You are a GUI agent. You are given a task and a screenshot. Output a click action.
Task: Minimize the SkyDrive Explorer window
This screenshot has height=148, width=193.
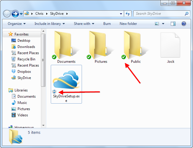coord(165,3)
